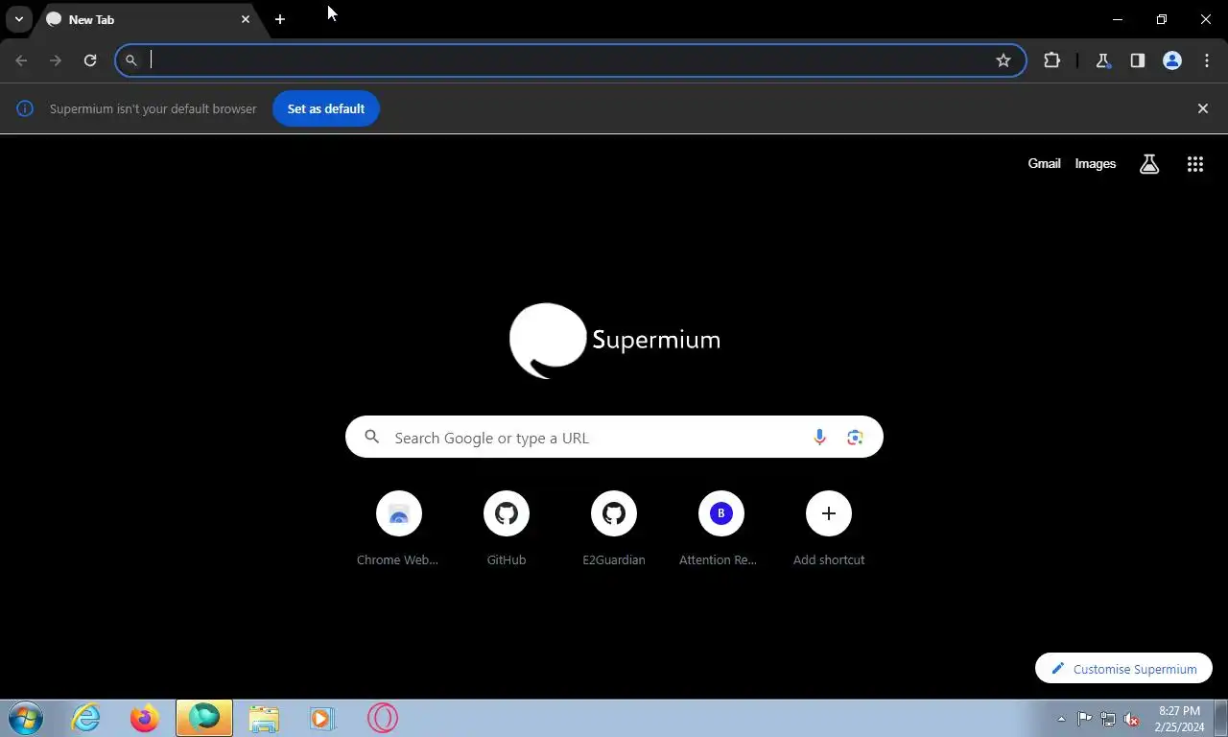The image size is (1228, 737).
Task: Open Windows Media Player taskbar icon
Action: (x=322, y=718)
